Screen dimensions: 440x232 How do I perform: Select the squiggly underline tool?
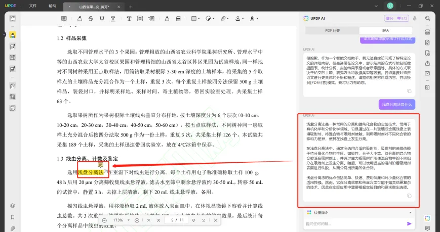[113, 19]
